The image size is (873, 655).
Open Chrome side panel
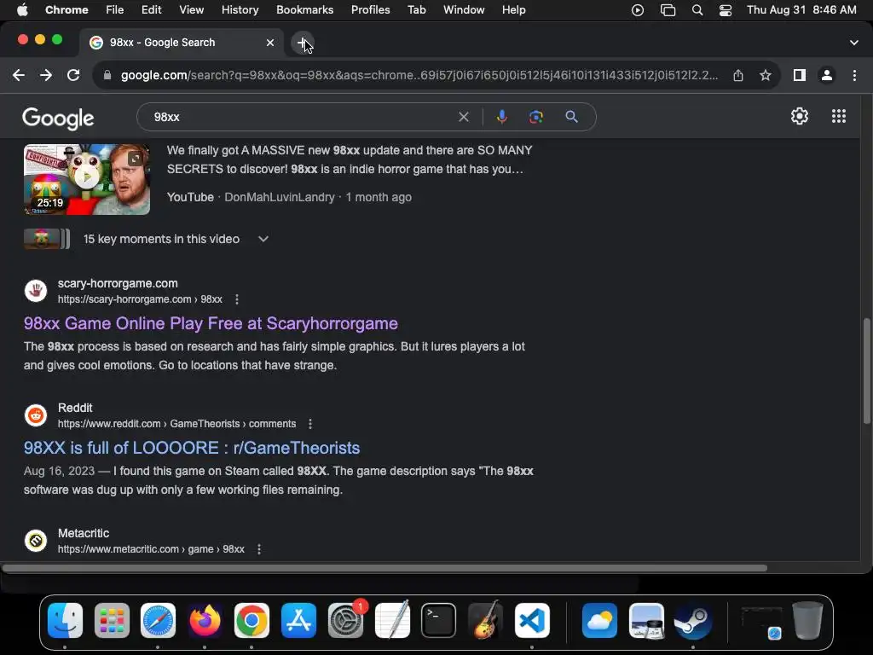(x=800, y=75)
